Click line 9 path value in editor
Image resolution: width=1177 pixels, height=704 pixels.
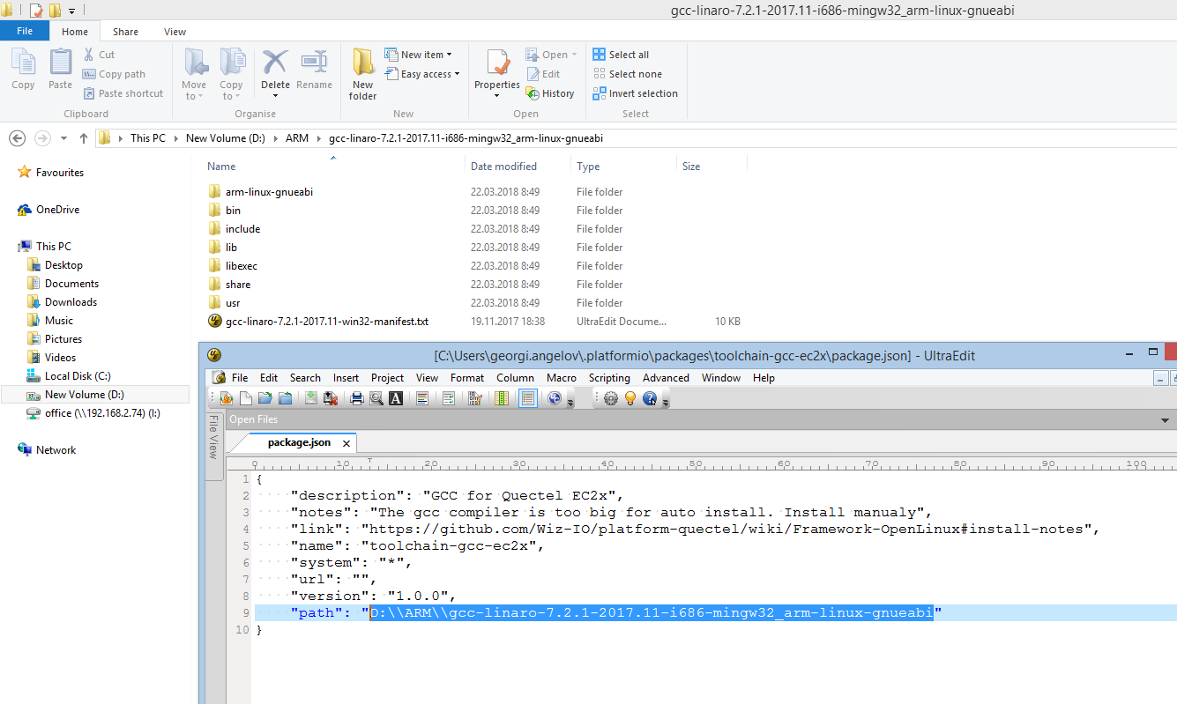pos(652,612)
